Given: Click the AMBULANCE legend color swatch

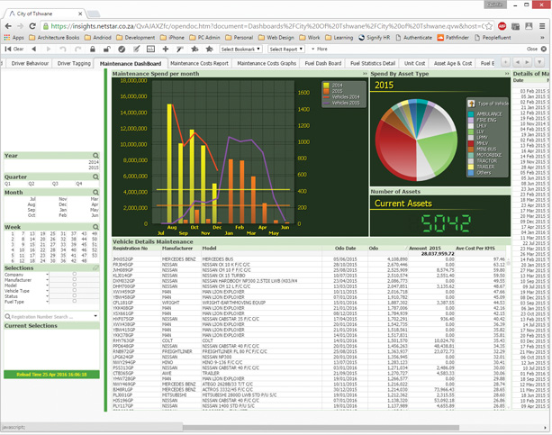Looking at the screenshot, I should [x=471, y=114].
